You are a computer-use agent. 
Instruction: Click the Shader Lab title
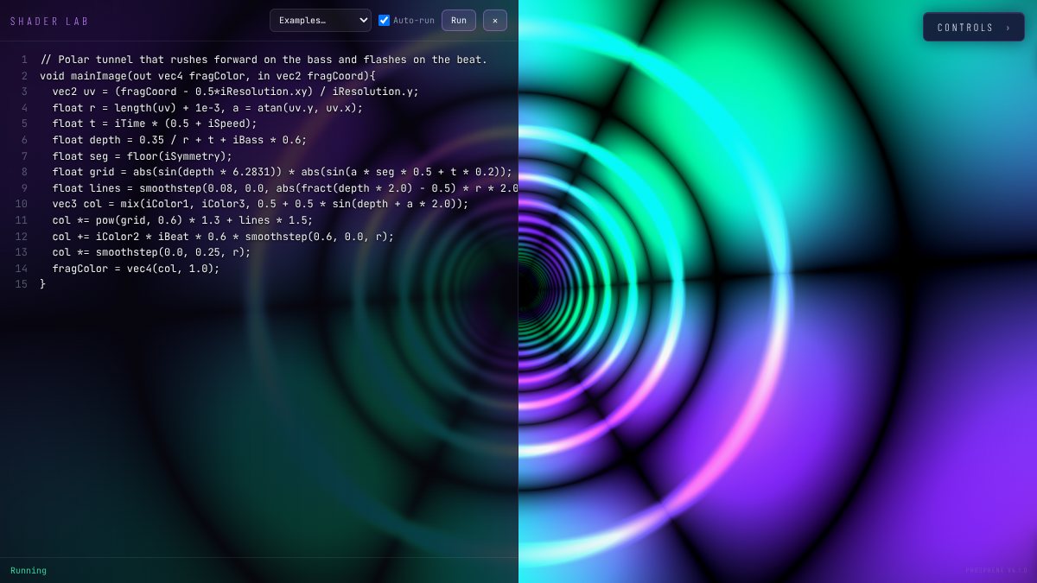[x=49, y=21]
